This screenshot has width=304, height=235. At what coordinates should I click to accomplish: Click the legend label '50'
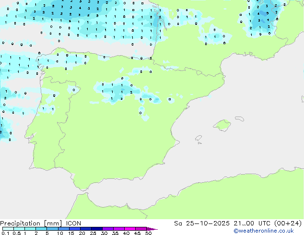(148, 233)
